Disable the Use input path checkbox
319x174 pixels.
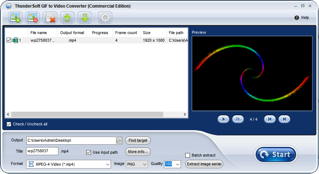tap(89, 152)
